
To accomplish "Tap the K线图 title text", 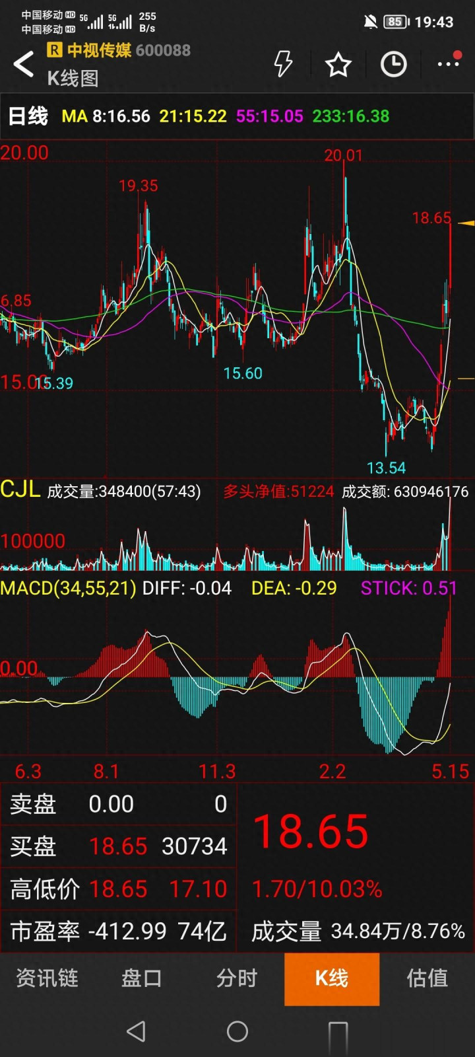I will [x=73, y=79].
